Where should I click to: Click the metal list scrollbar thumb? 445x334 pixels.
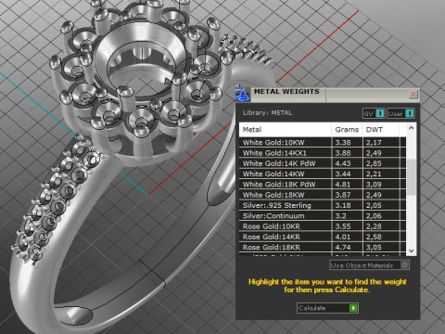412,177
